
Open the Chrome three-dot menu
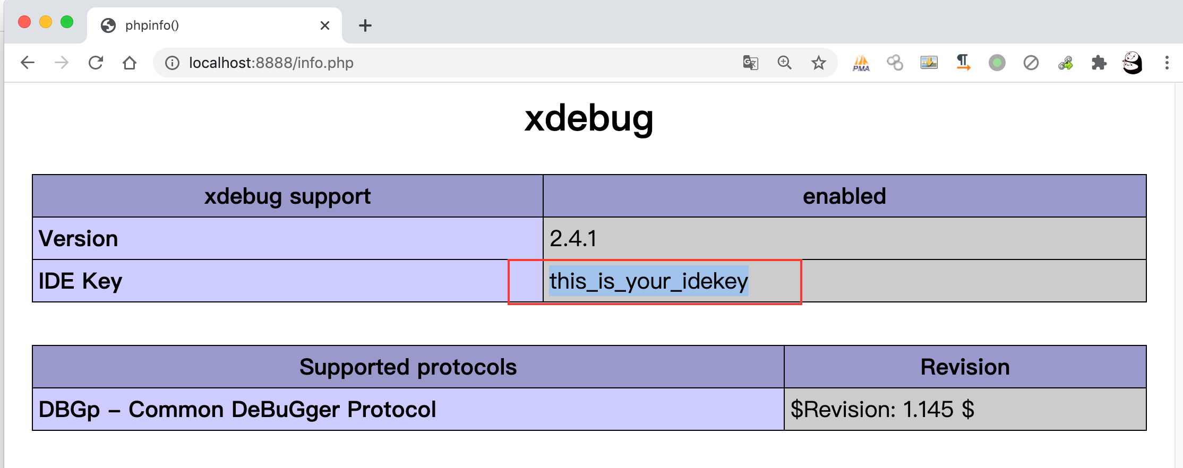tap(1167, 63)
